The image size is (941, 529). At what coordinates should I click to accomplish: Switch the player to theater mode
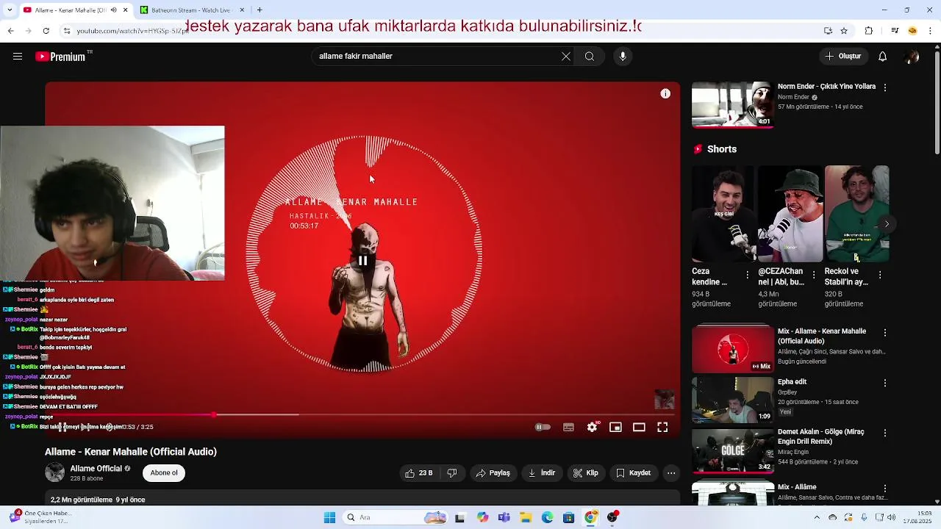pyautogui.click(x=639, y=427)
